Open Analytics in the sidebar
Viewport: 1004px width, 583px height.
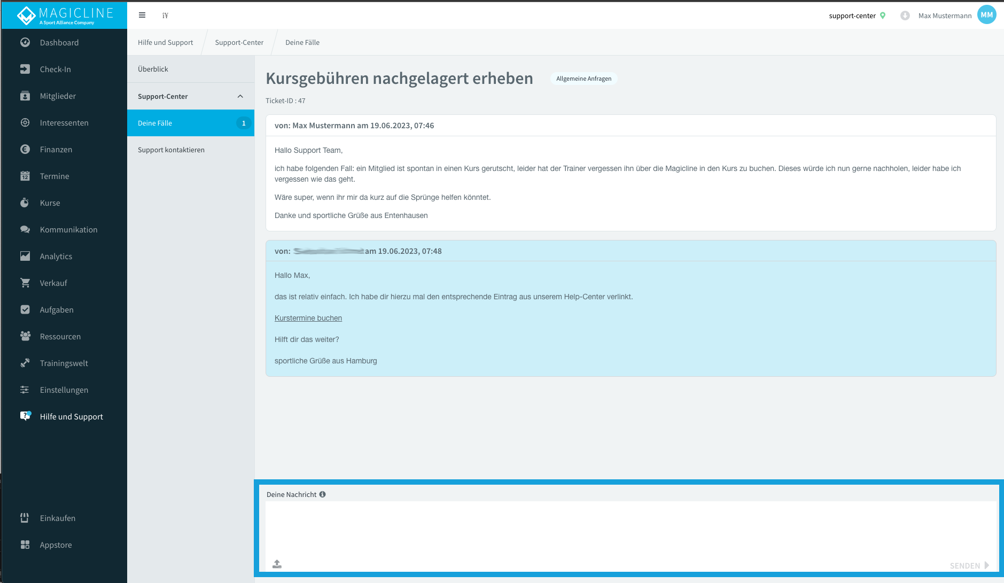[x=56, y=256]
